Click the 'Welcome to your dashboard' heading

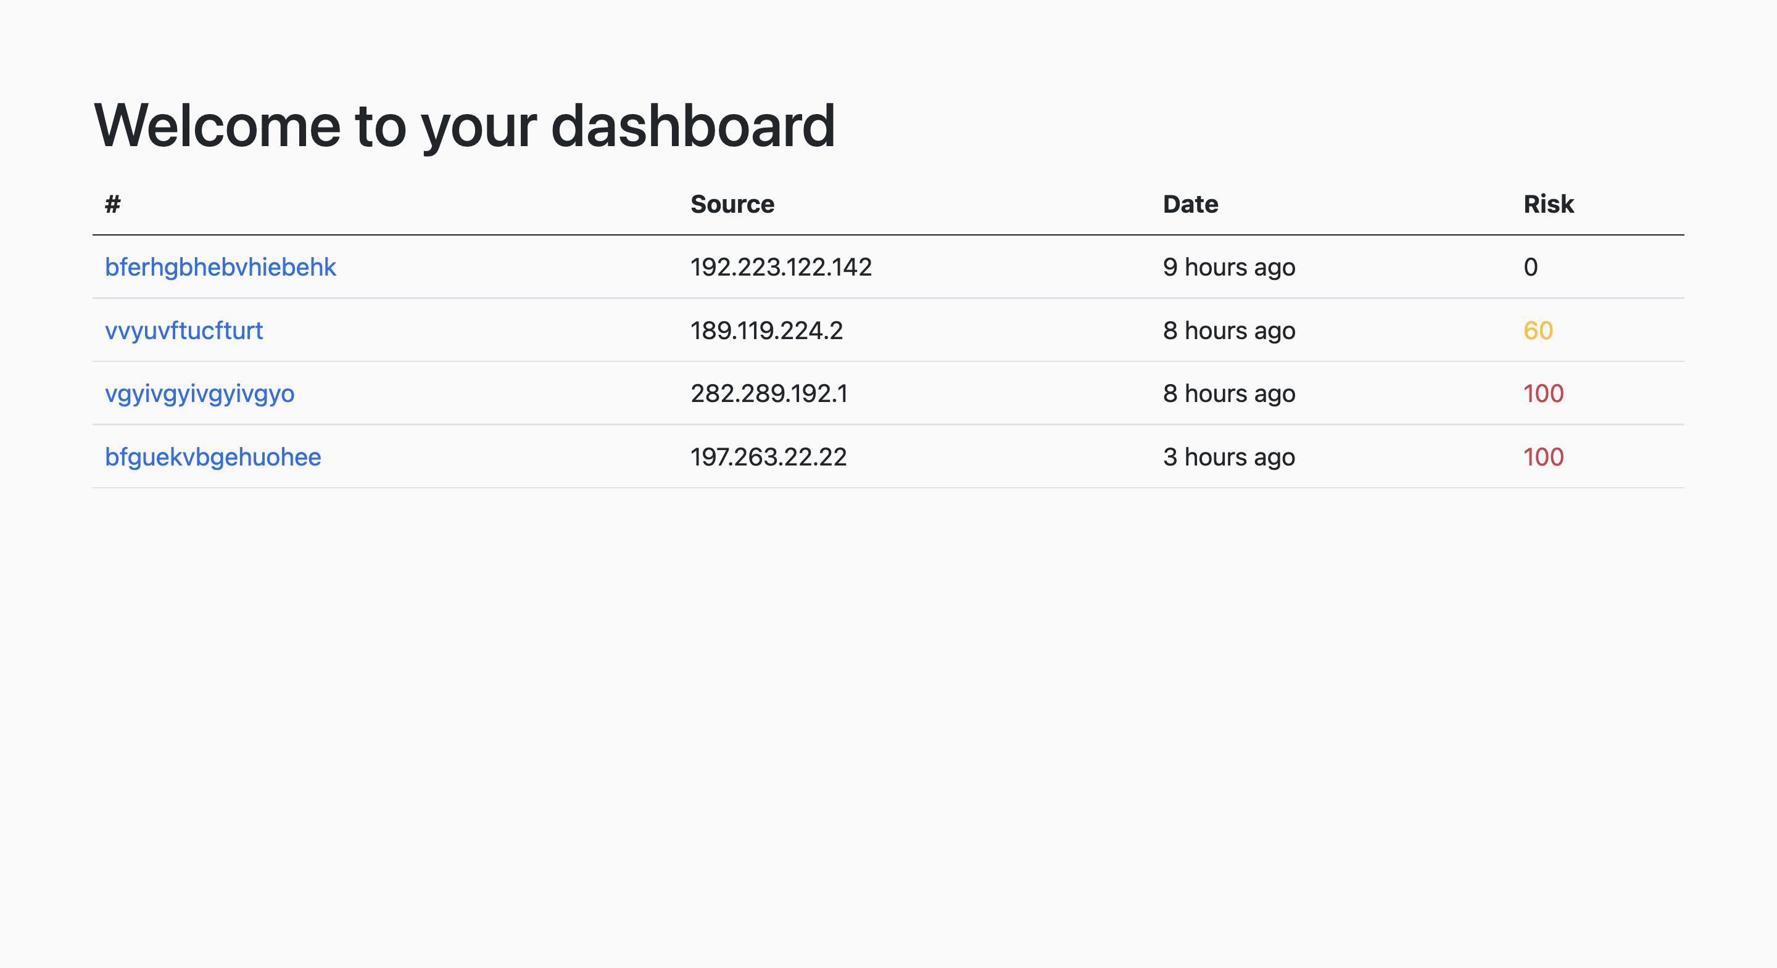(x=463, y=126)
